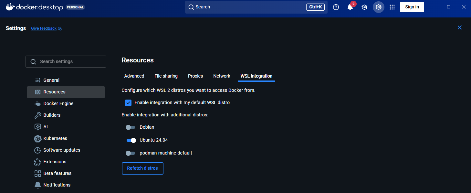
Task: Open the Builders settings section
Action: (x=52, y=115)
